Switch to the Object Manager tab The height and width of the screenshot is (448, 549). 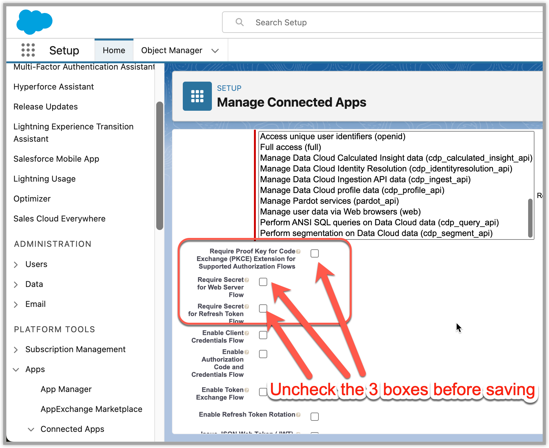[x=172, y=50]
